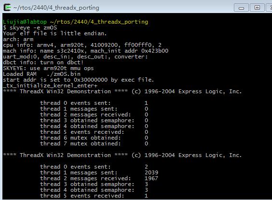272x200 pixels.
Task: Click the 'cpu info: armv4, arm920t' line
Action: tap(82, 45)
